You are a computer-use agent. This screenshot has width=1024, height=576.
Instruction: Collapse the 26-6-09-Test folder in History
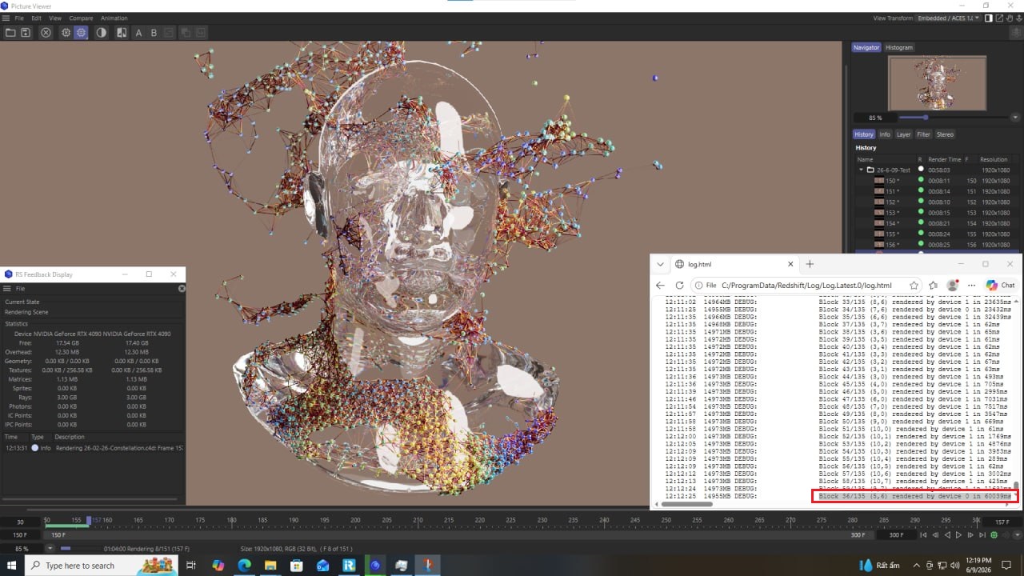pyautogui.click(x=862, y=170)
